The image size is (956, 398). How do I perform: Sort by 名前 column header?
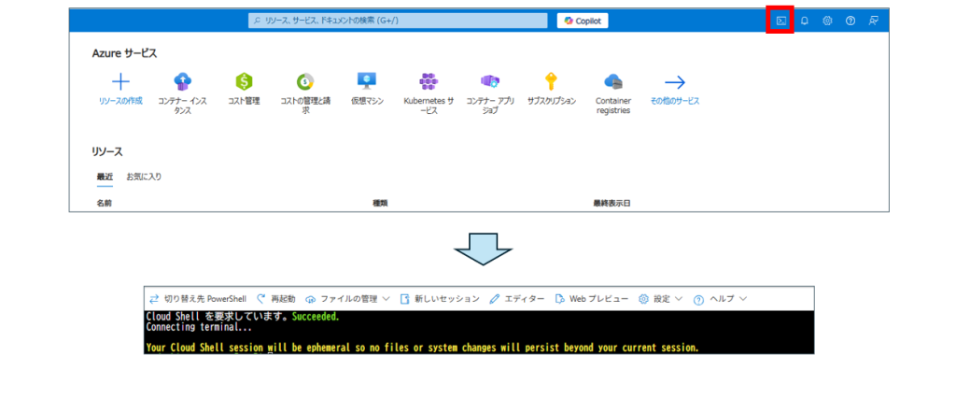click(x=104, y=203)
